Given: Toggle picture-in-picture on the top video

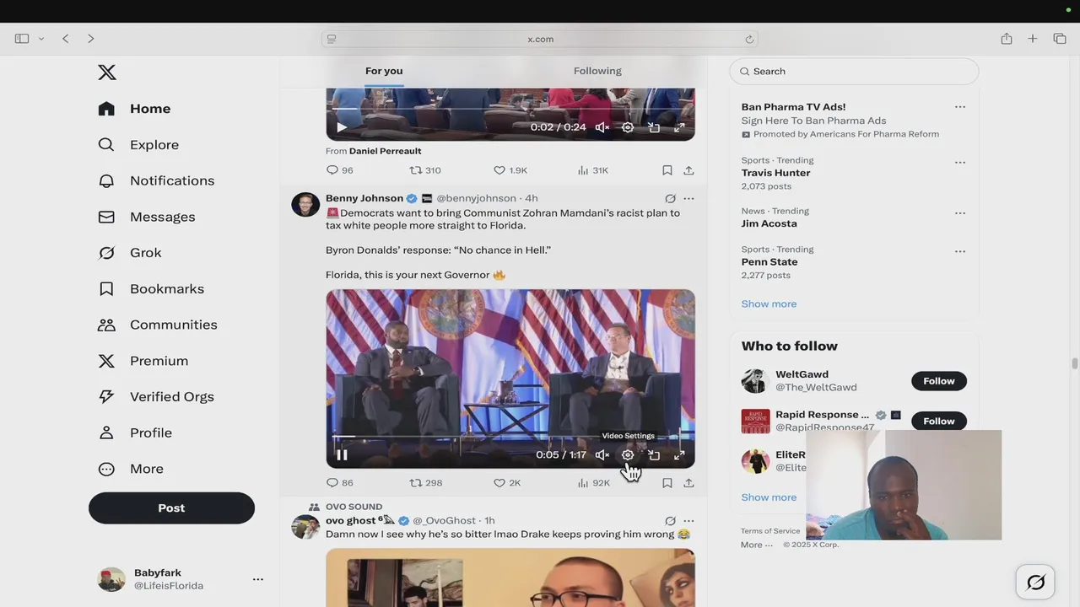Looking at the screenshot, I should tap(654, 127).
